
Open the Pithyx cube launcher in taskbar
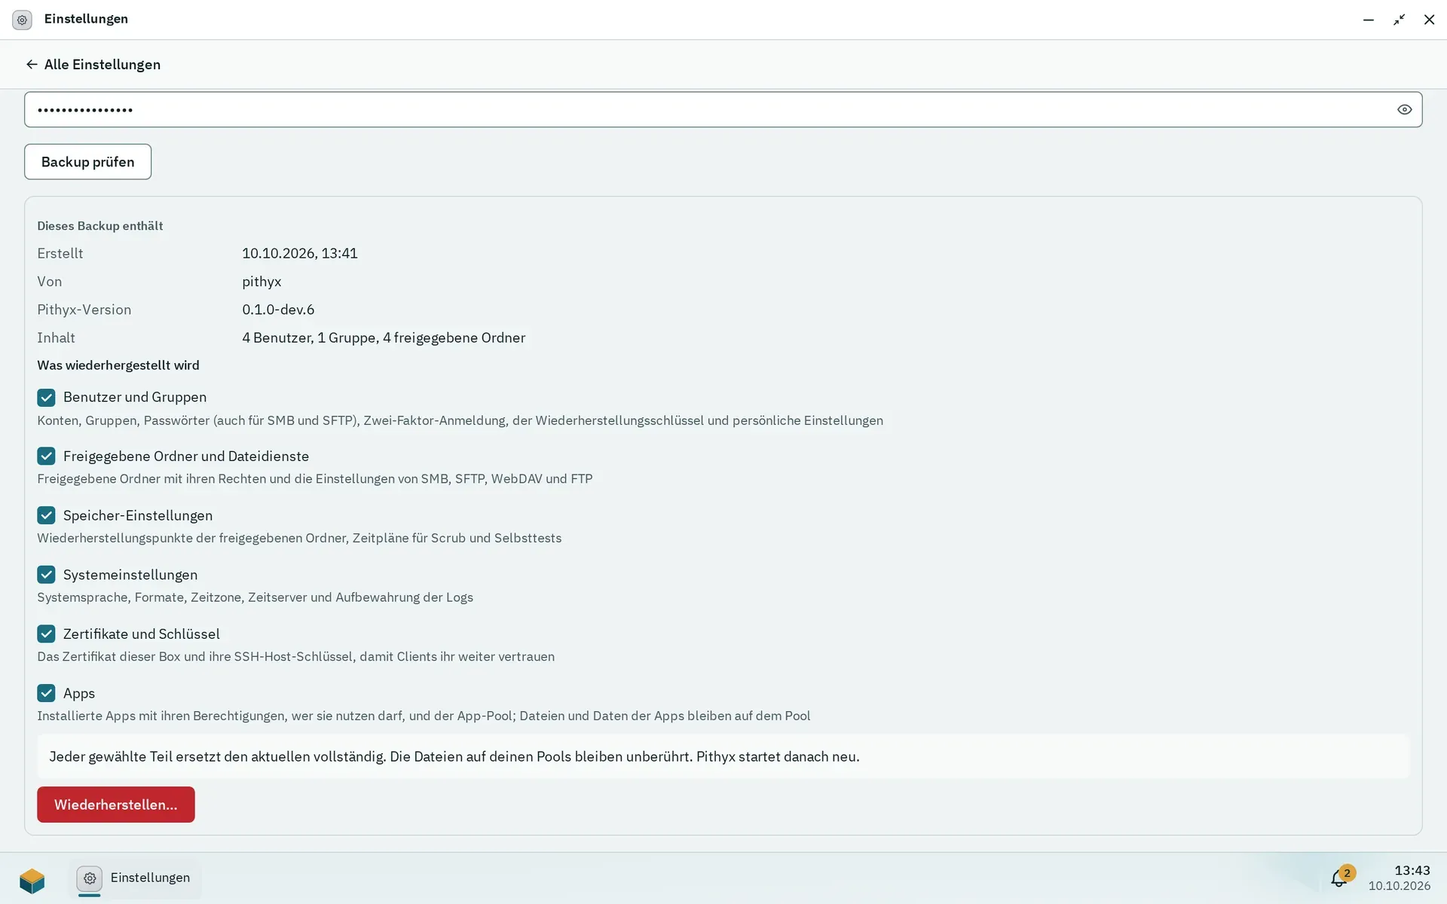tap(32, 879)
